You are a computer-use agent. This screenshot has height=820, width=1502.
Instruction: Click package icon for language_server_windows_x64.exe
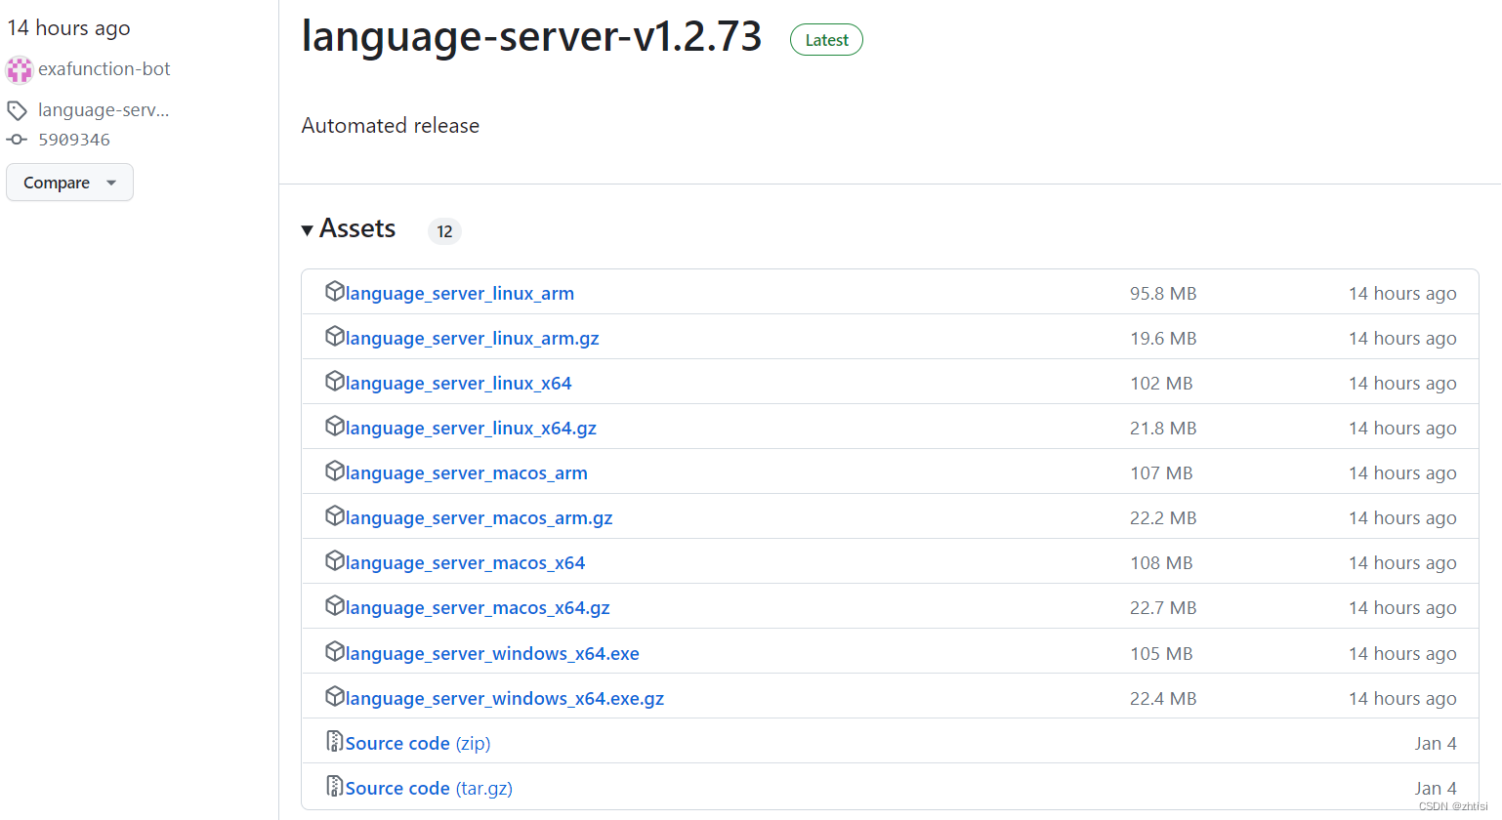[x=335, y=651]
